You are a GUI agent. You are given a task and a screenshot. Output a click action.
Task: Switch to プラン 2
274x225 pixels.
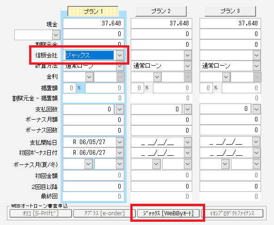[x=161, y=11]
